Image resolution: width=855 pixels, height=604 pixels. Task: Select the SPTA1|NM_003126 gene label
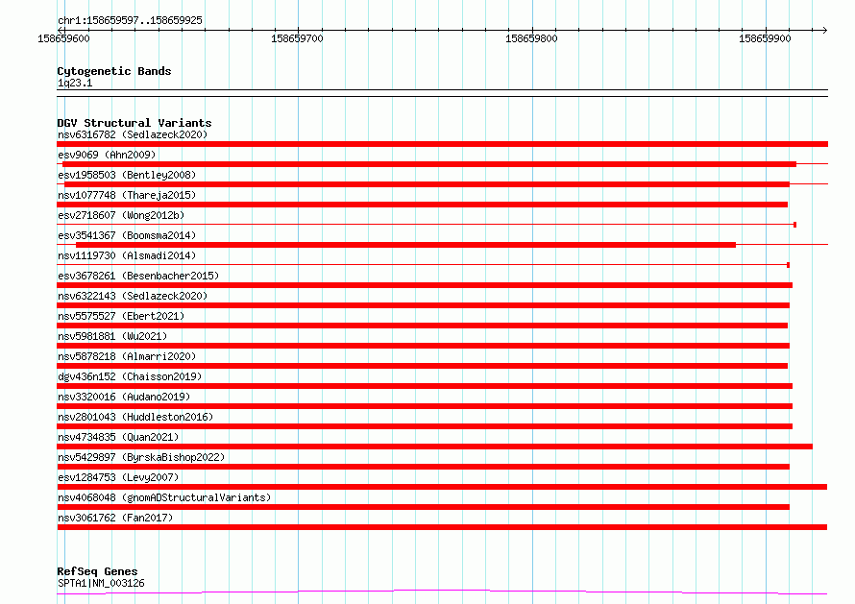[101, 583]
